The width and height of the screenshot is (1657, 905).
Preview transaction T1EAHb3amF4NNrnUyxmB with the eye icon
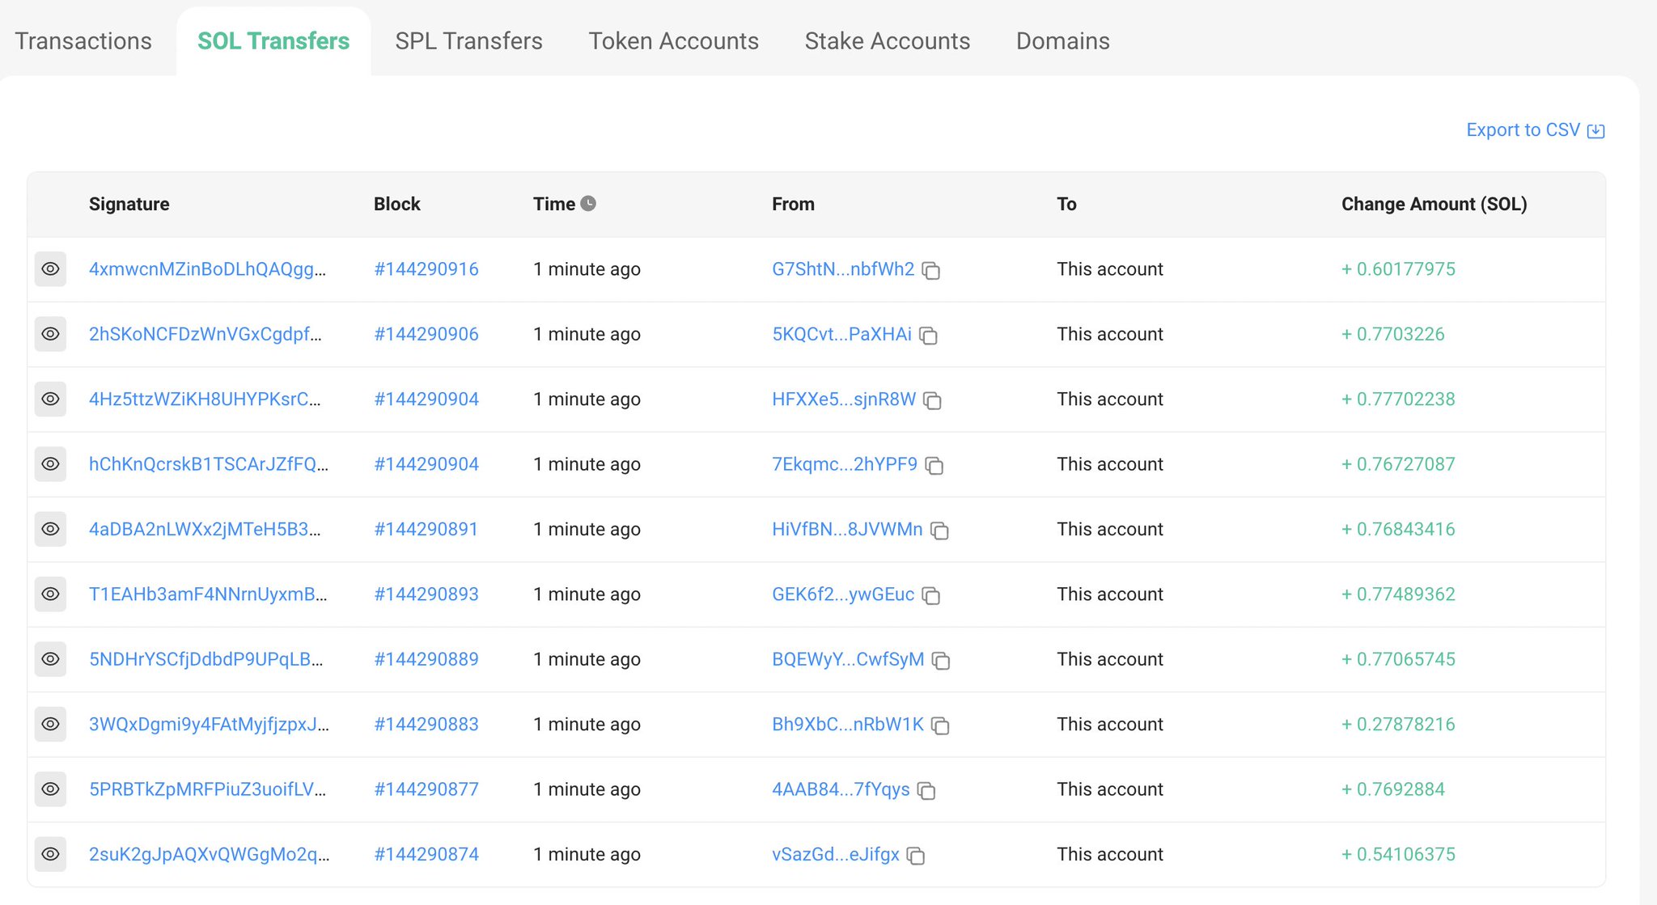pos(50,594)
